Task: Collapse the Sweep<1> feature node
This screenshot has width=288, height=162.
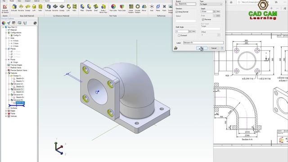Action: point(9,76)
